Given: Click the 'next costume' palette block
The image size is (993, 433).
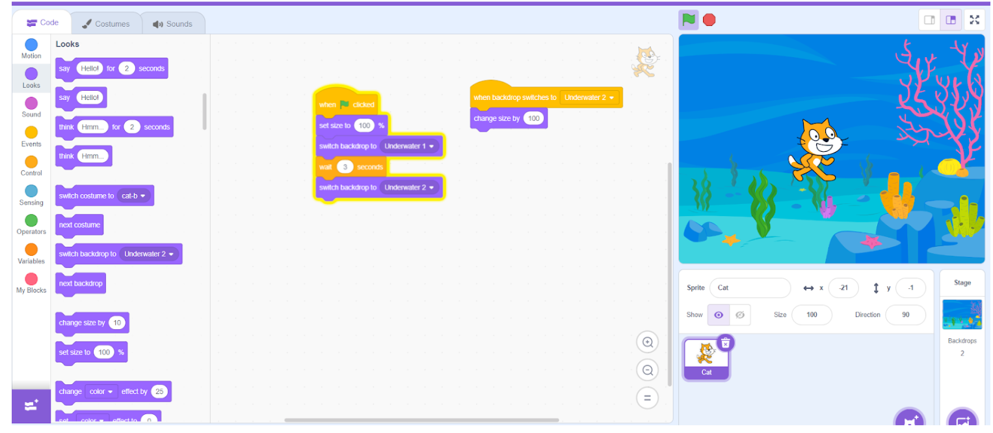Looking at the screenshot, I should click(79, 225).
